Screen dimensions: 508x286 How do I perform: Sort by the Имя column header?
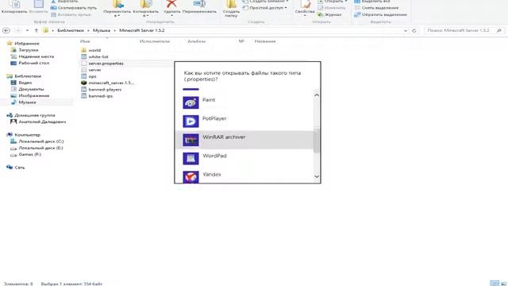click(85, 41)
